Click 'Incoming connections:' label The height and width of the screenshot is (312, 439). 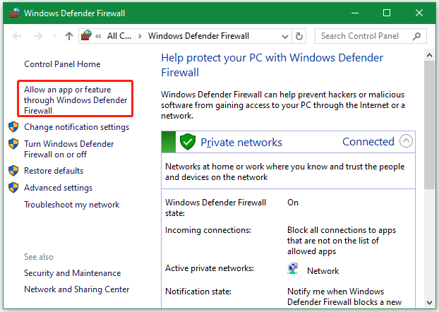(208, 230)
